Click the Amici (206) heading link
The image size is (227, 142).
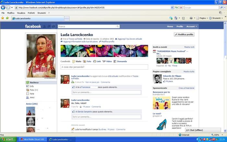pyautogui.click(x=32, y=104)
